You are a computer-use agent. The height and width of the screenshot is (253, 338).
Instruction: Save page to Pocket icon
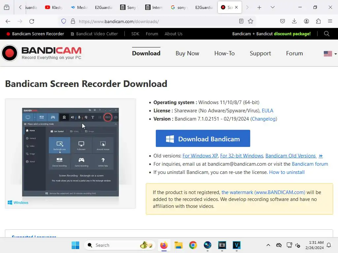(283, 21)
